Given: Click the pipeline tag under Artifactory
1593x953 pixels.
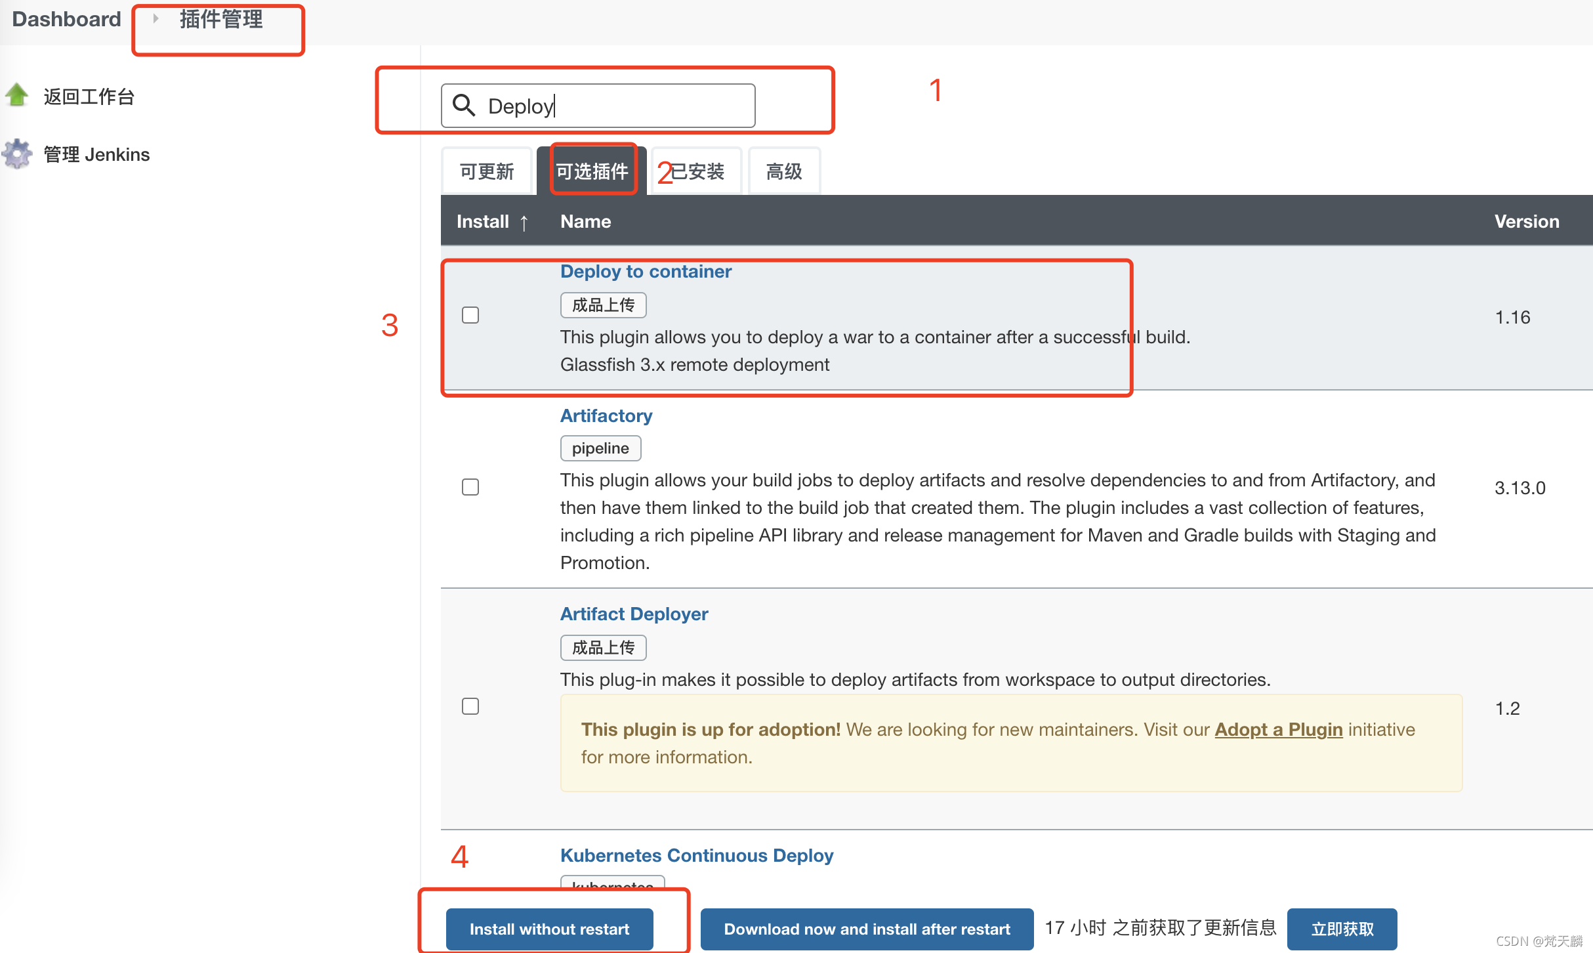Looking at the screenshot, I should point(600,448).
